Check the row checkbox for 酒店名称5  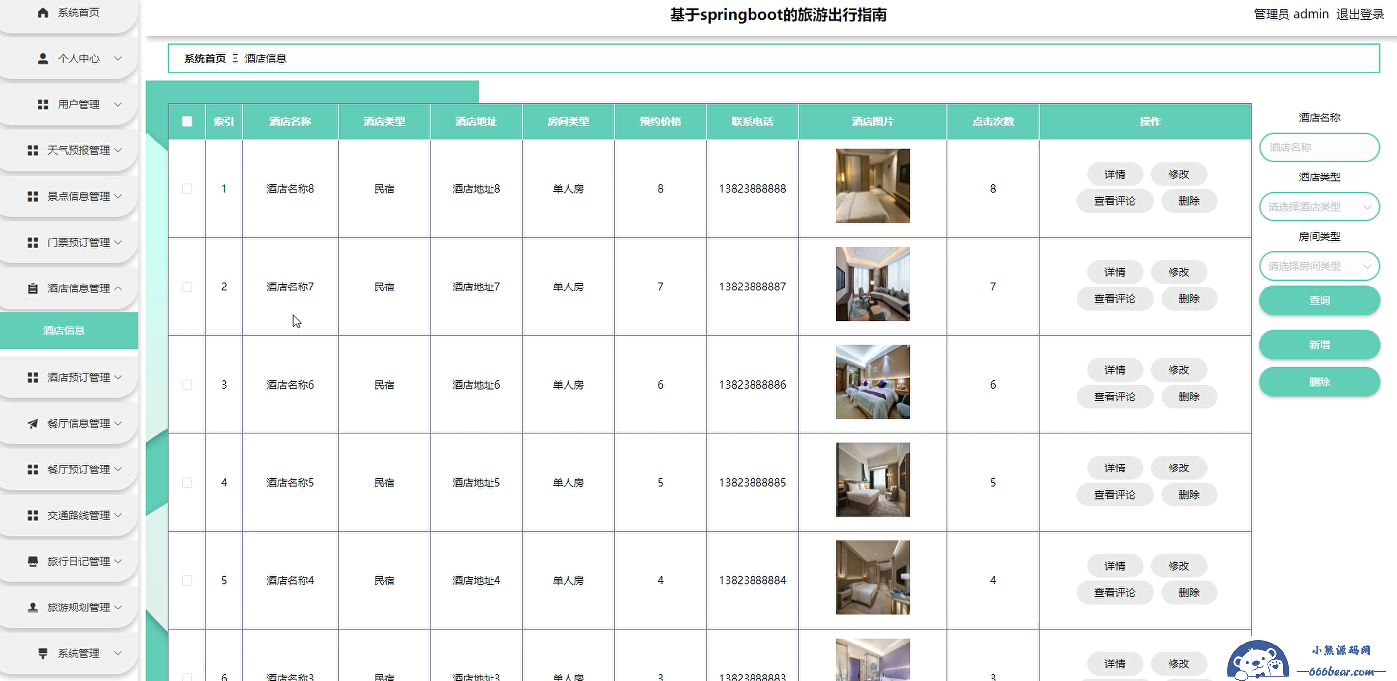pos(187,483)
